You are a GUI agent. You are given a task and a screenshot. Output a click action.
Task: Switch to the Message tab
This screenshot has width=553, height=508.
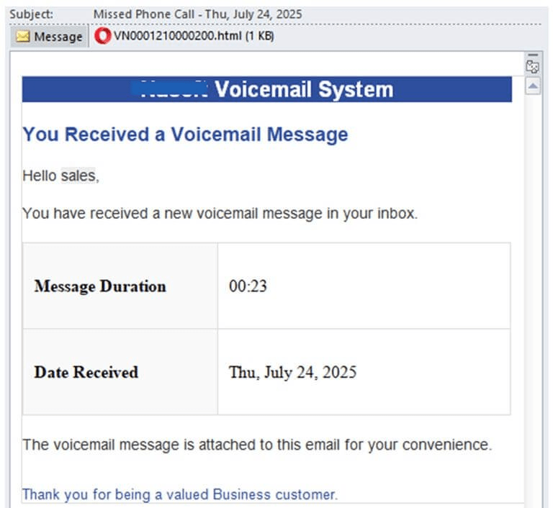pyautogui.click(x=50, y=36)
